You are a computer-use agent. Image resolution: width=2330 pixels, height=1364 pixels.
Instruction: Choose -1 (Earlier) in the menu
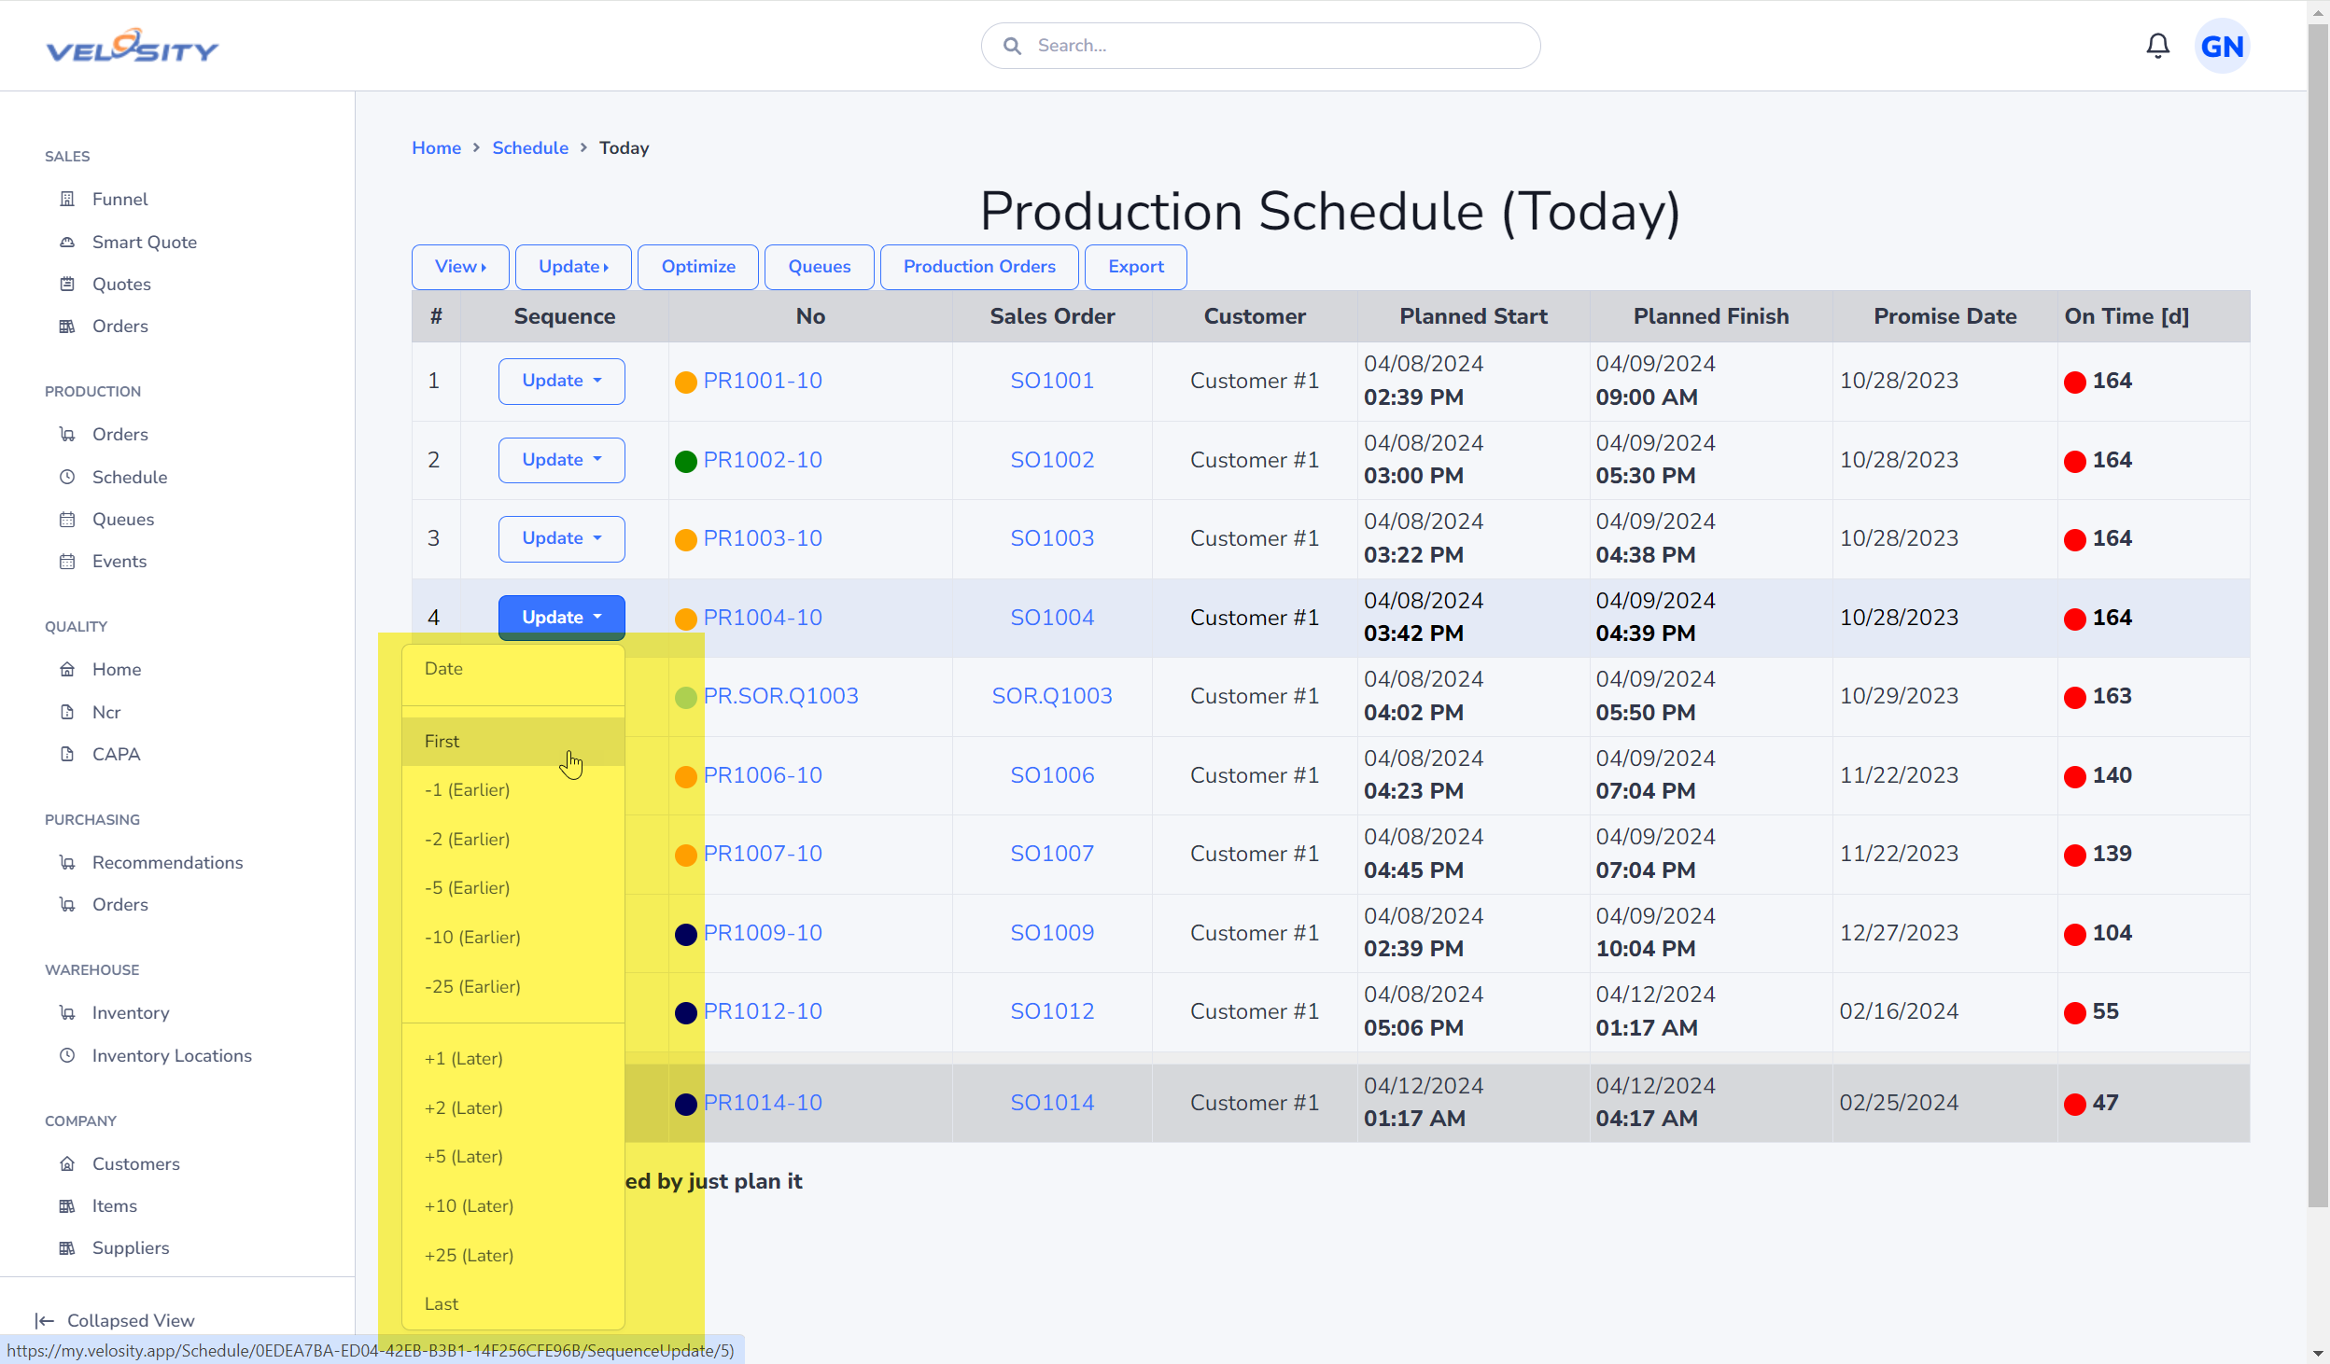(x=513, y=789)
